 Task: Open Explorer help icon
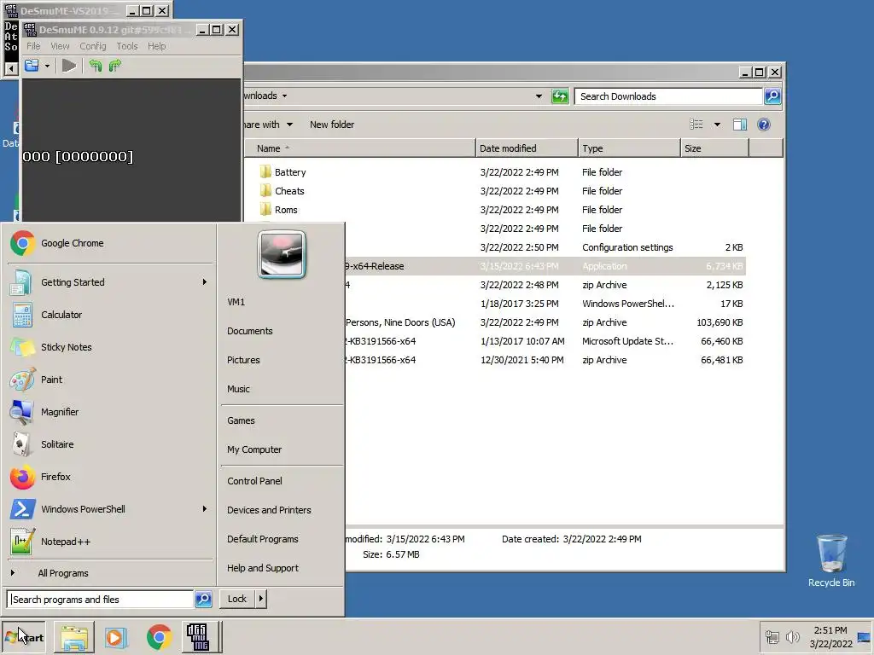click(x=764, y=125)
